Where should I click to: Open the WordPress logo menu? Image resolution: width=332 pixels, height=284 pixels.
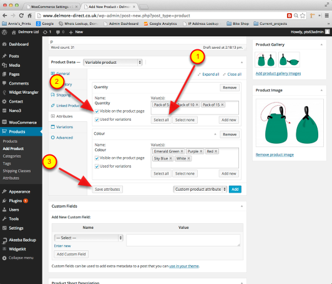pos(4,32)
